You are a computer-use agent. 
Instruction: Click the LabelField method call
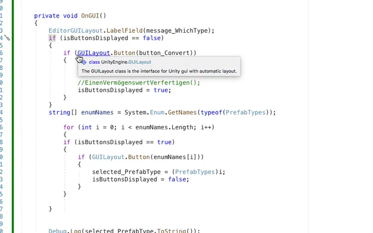[125, 31]
